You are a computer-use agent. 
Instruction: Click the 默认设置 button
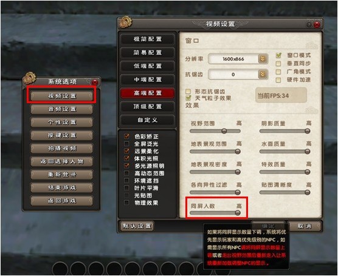point(137,226)
